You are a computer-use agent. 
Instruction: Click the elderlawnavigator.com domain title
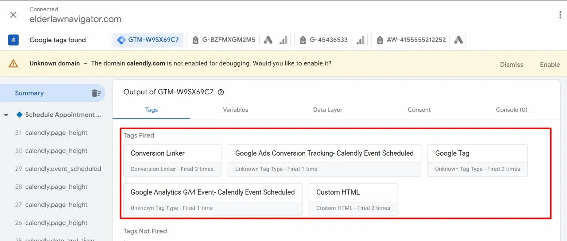pos(75,19)
